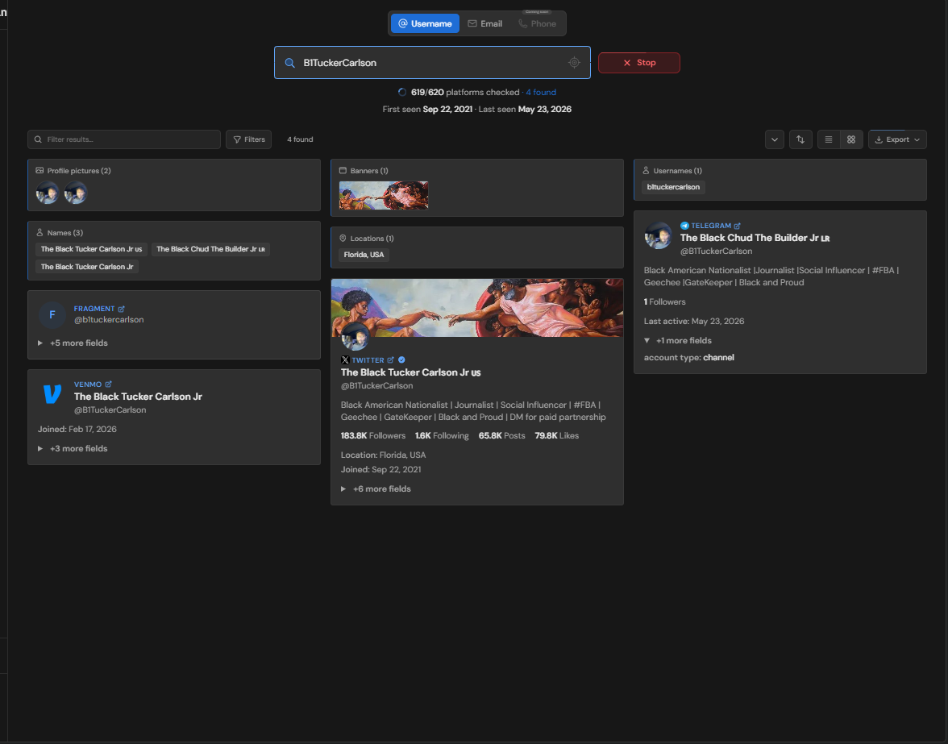Click the FRAGMENT platform label
948x744 pixels.
pyautogui.click(x=94, y=309)
